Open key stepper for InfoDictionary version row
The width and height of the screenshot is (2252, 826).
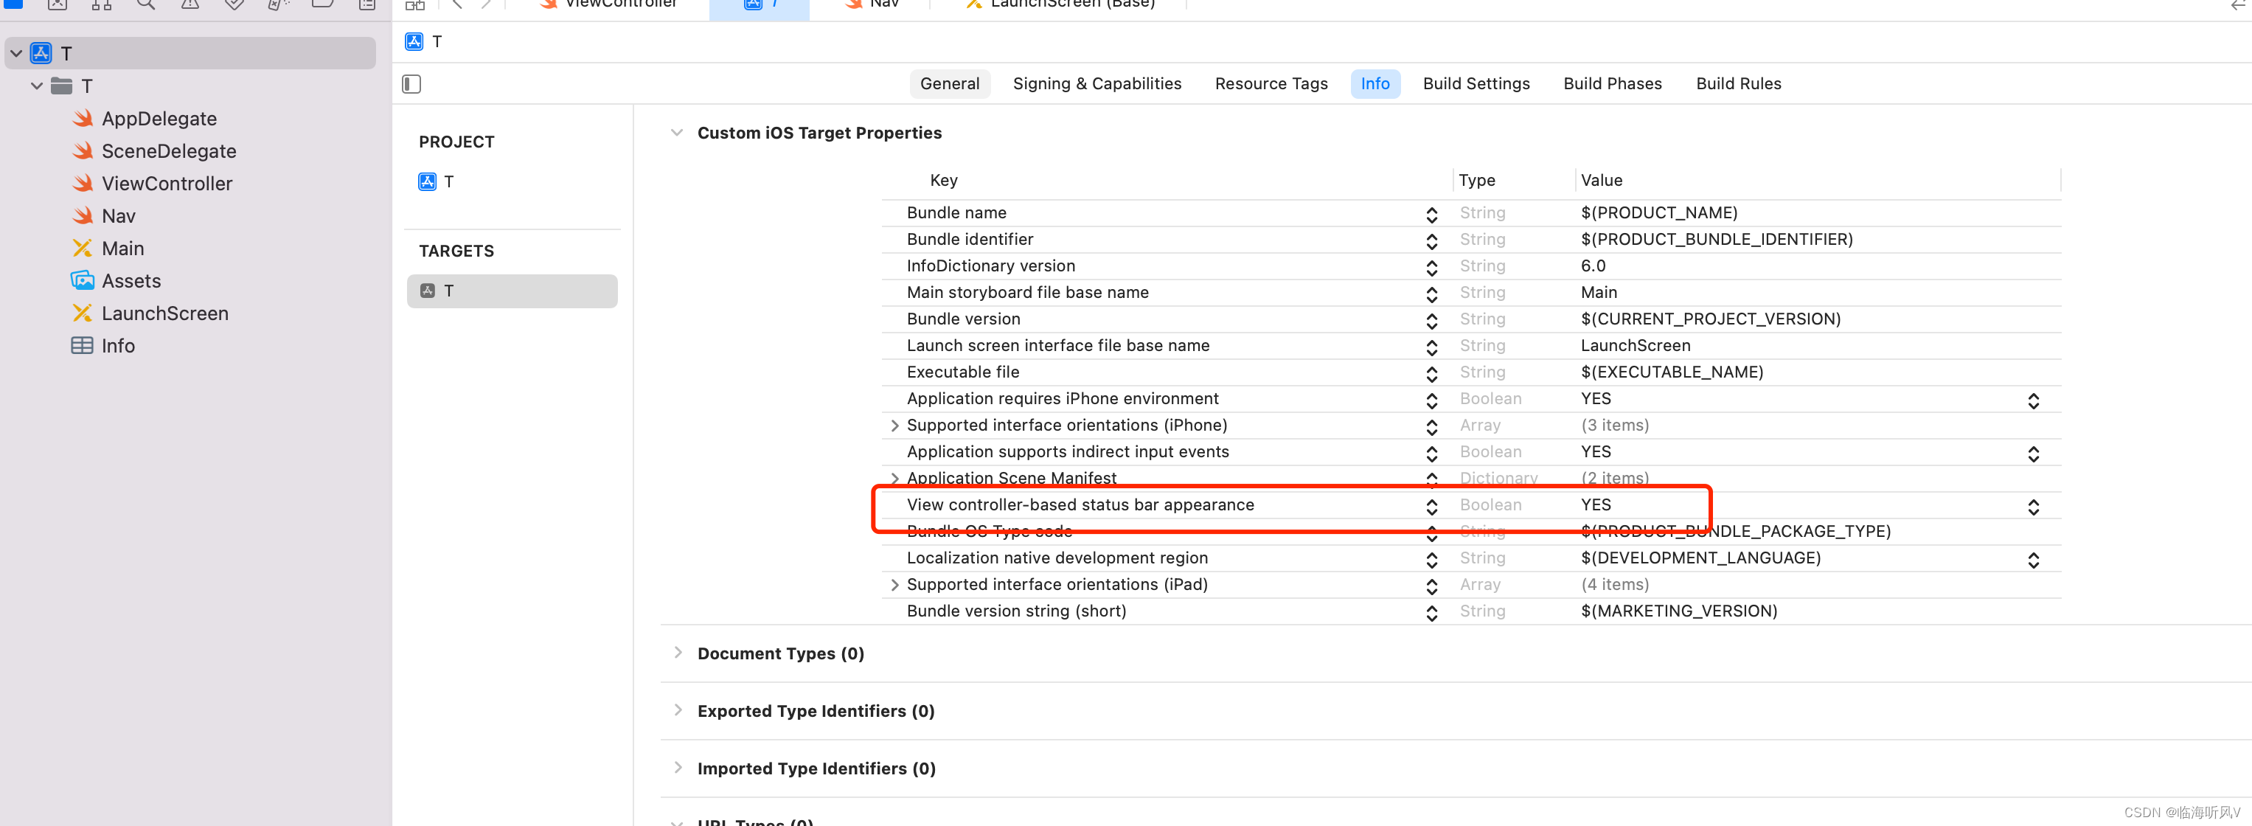[x=1431, y=268]
